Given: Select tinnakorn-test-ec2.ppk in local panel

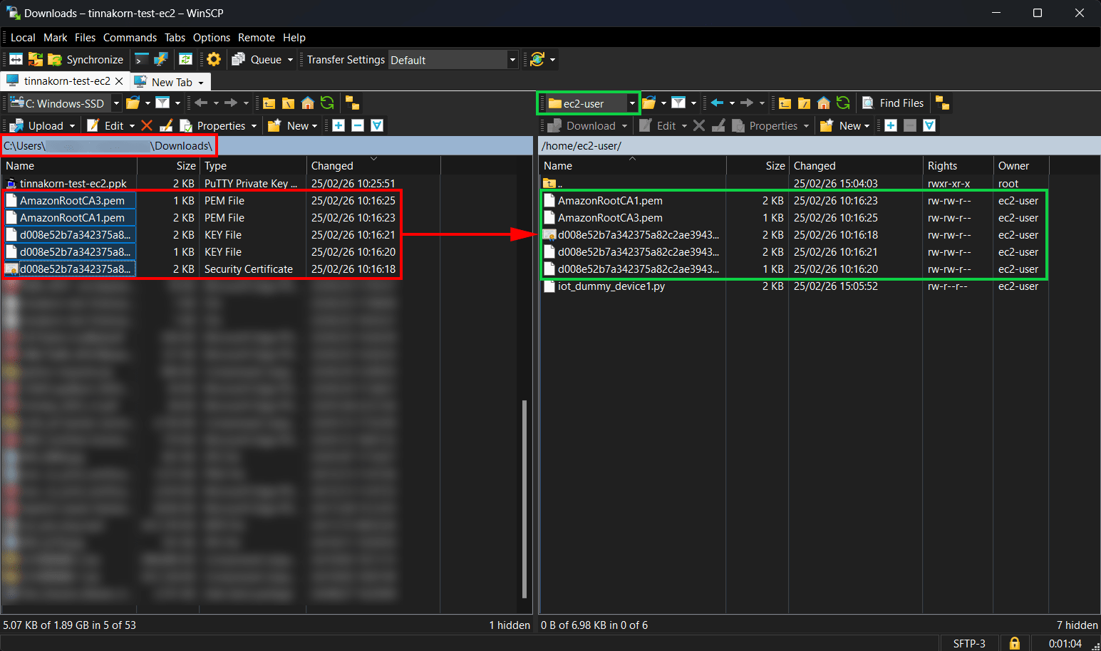Looking at the screenshot, I should pos(73,184).
